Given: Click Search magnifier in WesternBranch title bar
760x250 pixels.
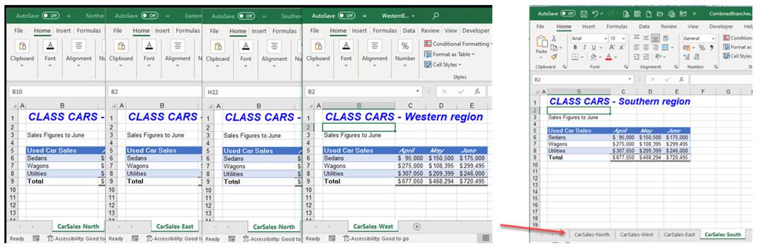Looking at the screenshot, I should 436,15.
